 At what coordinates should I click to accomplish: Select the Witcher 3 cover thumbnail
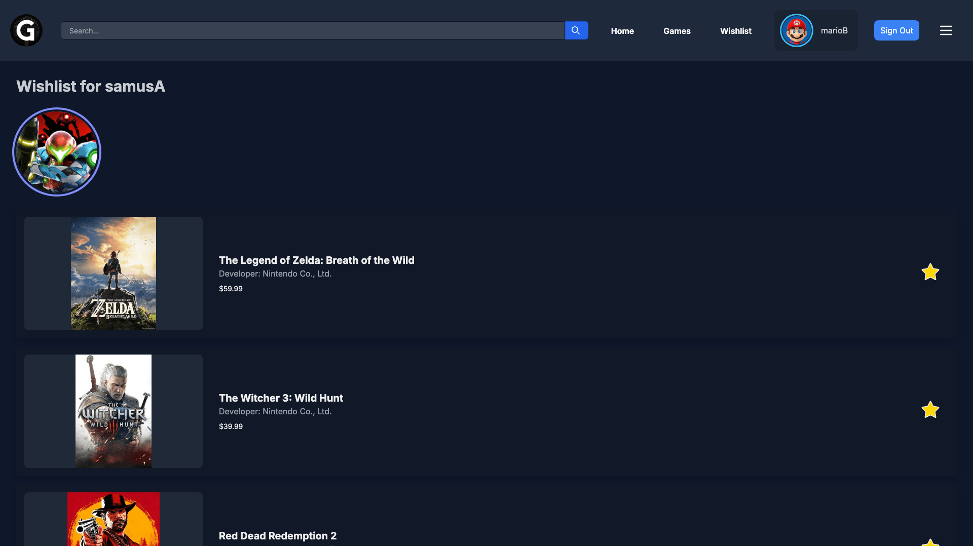(x=113, y=411)
